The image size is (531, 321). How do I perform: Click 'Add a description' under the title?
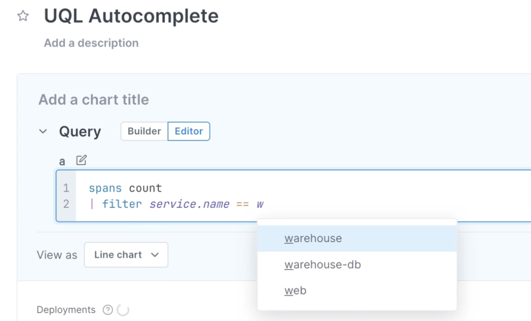(91, 43)
